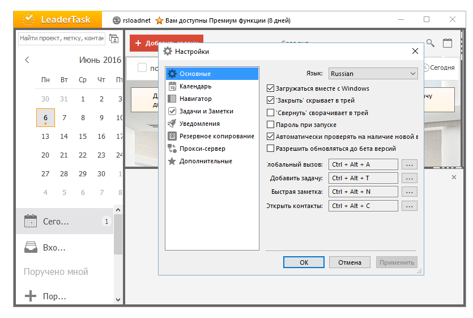Click the Premium star icon
Image resolution: width=473 pixels, height=318 pixels.
159,20
